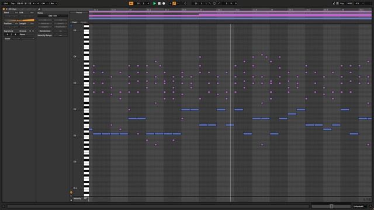The image size is (374, 210).
Task: Select the 138.00 tempo field
Action: click(20, 3)
